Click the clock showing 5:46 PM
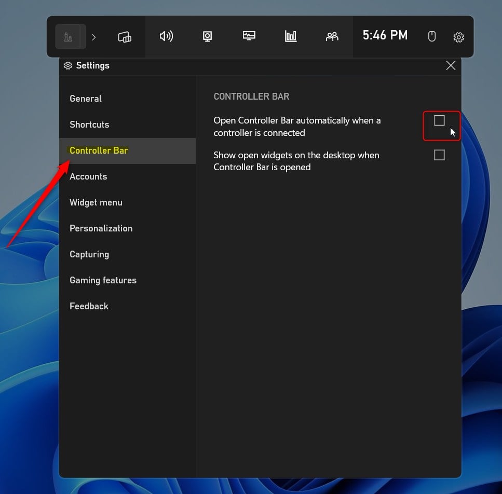This screenshot has height=494, width=502. point(385,35)
